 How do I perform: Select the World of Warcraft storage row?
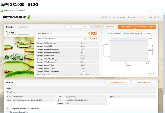pyautogui.click(x=68, y=43)
